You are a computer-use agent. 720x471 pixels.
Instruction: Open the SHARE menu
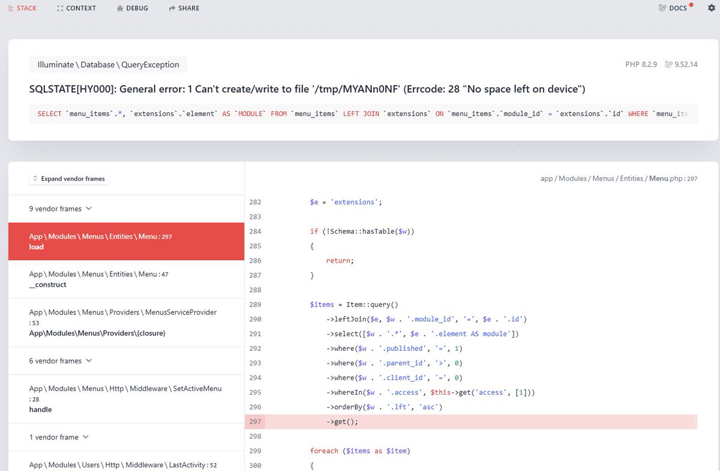click(x=184, y=8)
